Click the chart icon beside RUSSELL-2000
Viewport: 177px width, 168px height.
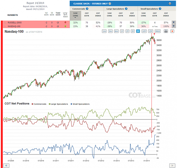pyautogui.click(x=5, y=23)
